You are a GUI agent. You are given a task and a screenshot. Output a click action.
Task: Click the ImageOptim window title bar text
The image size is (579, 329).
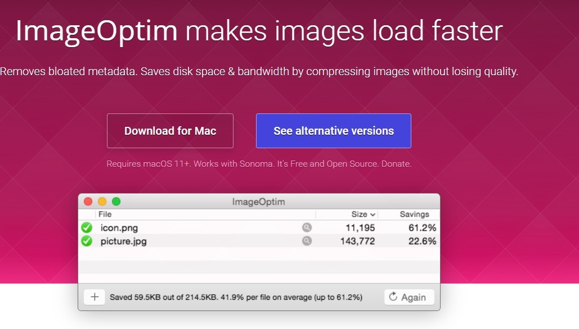pos(259,202)
